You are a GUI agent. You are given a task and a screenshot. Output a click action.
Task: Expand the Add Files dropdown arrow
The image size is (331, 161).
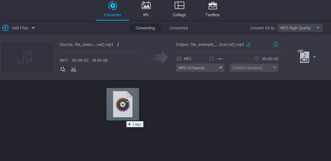pos(33,28)
